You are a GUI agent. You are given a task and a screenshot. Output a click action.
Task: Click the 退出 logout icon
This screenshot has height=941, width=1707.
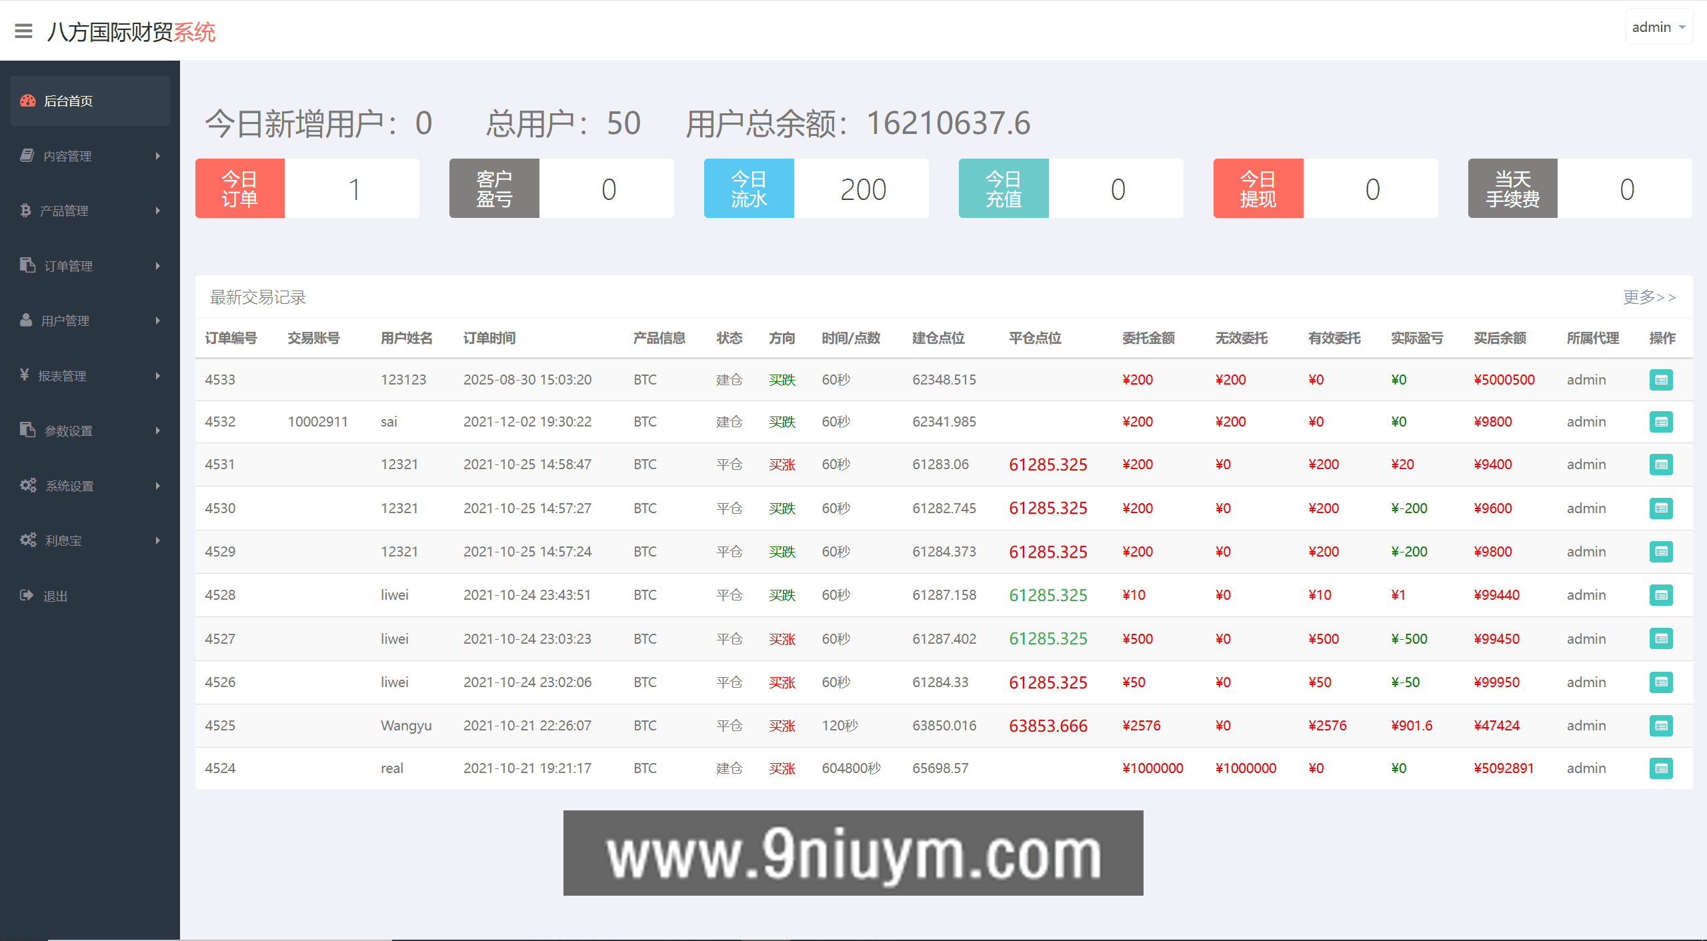coord(27,595)
